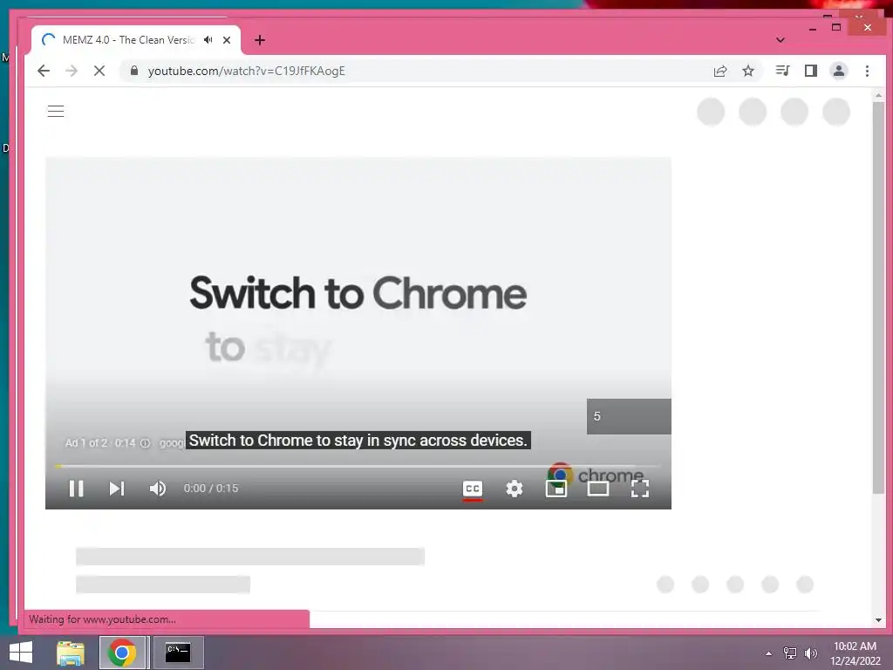Open File Explorer from taskbar

(x=71, y=653)
